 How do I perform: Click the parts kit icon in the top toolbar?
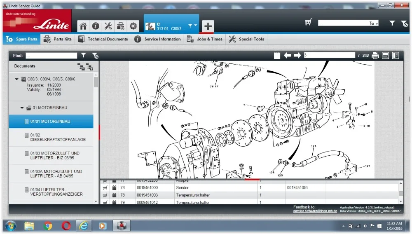121,26
